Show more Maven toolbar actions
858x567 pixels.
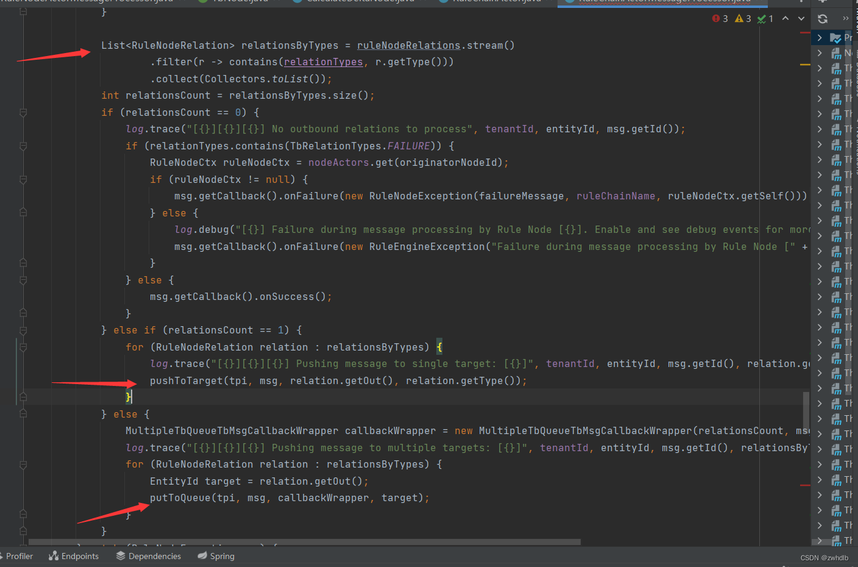pos(846,18)
